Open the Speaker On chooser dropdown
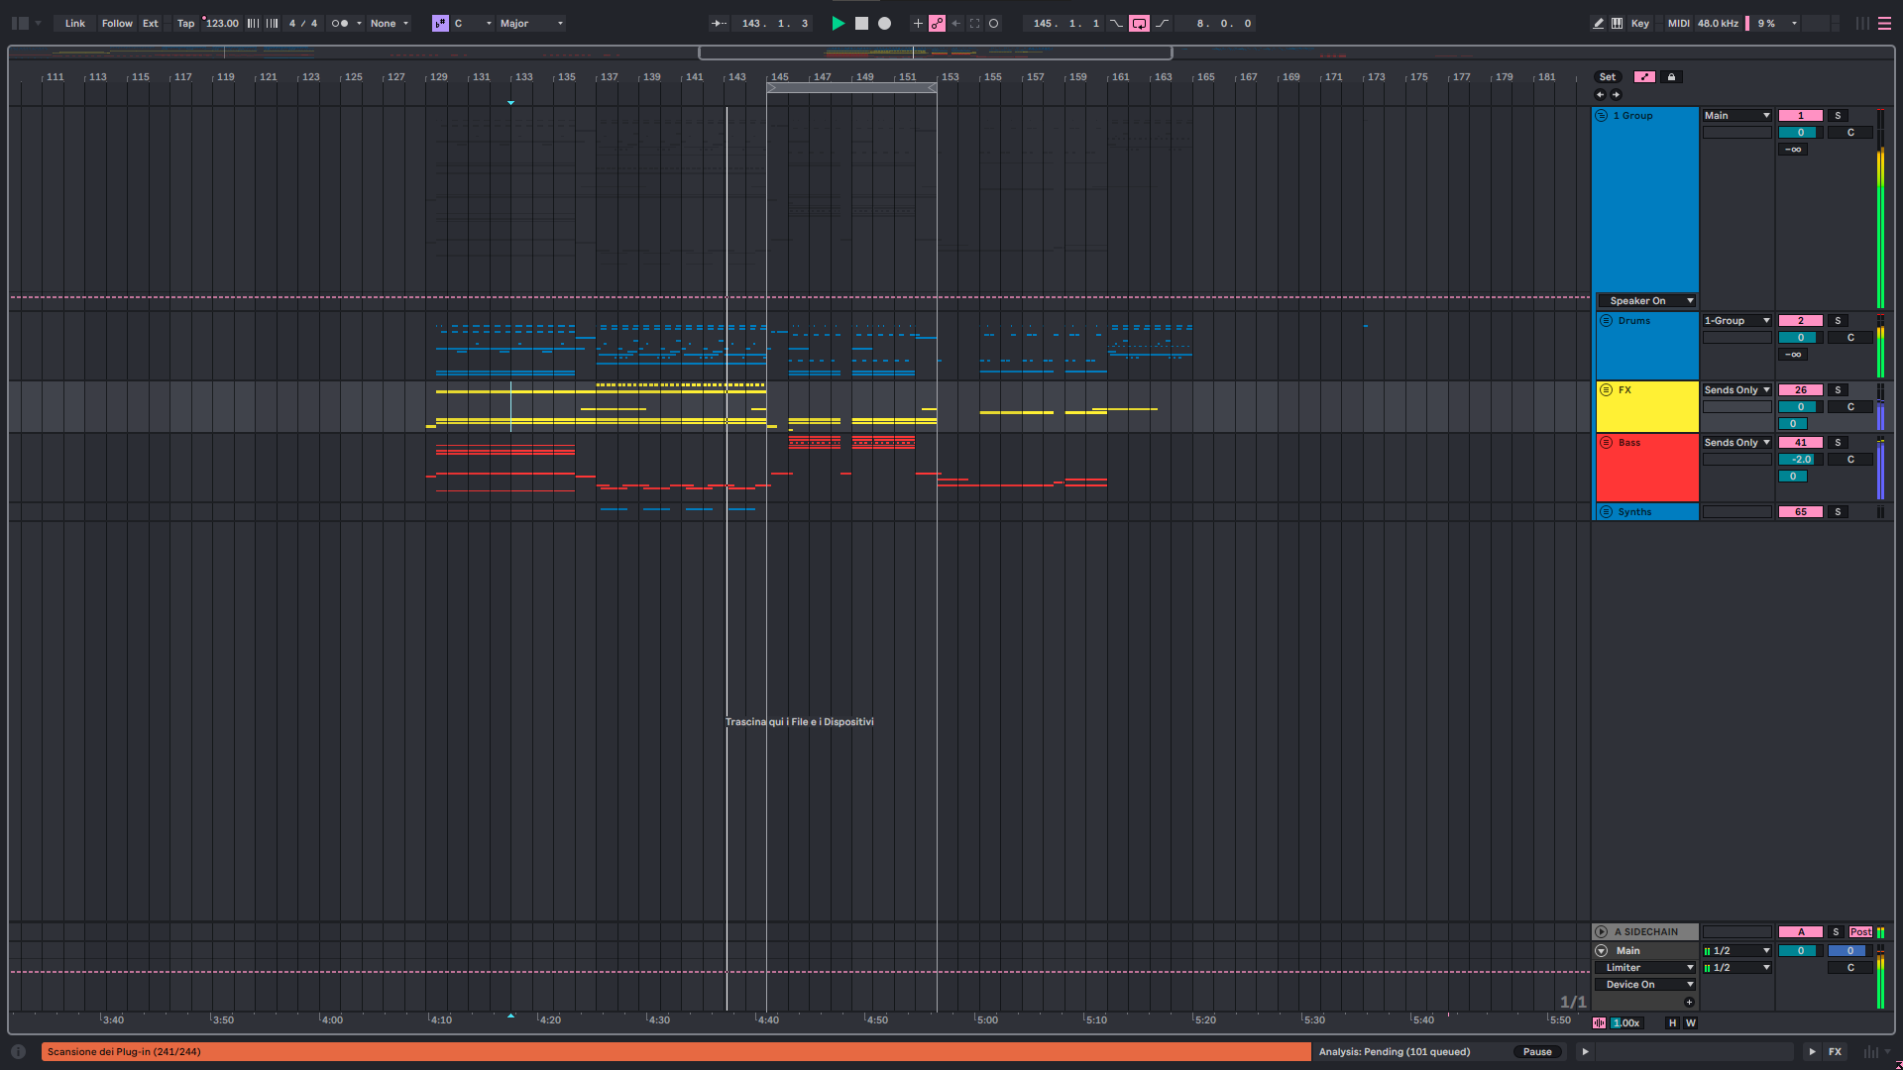This screenshot has height=1070, width=1903. pyautogui.click(x=1646, y=301)
